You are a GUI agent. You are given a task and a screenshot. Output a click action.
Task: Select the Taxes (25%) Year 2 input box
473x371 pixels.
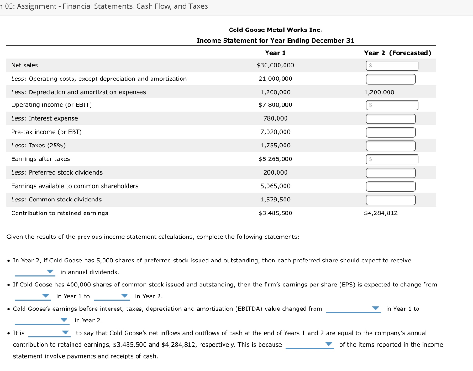pos(390,145)
